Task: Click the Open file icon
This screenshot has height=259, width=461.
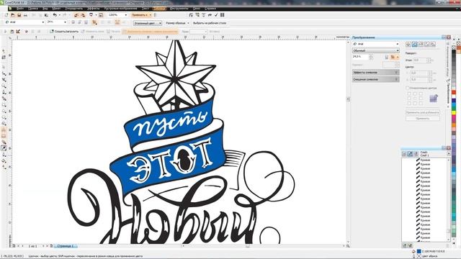Action: (13, 15)
